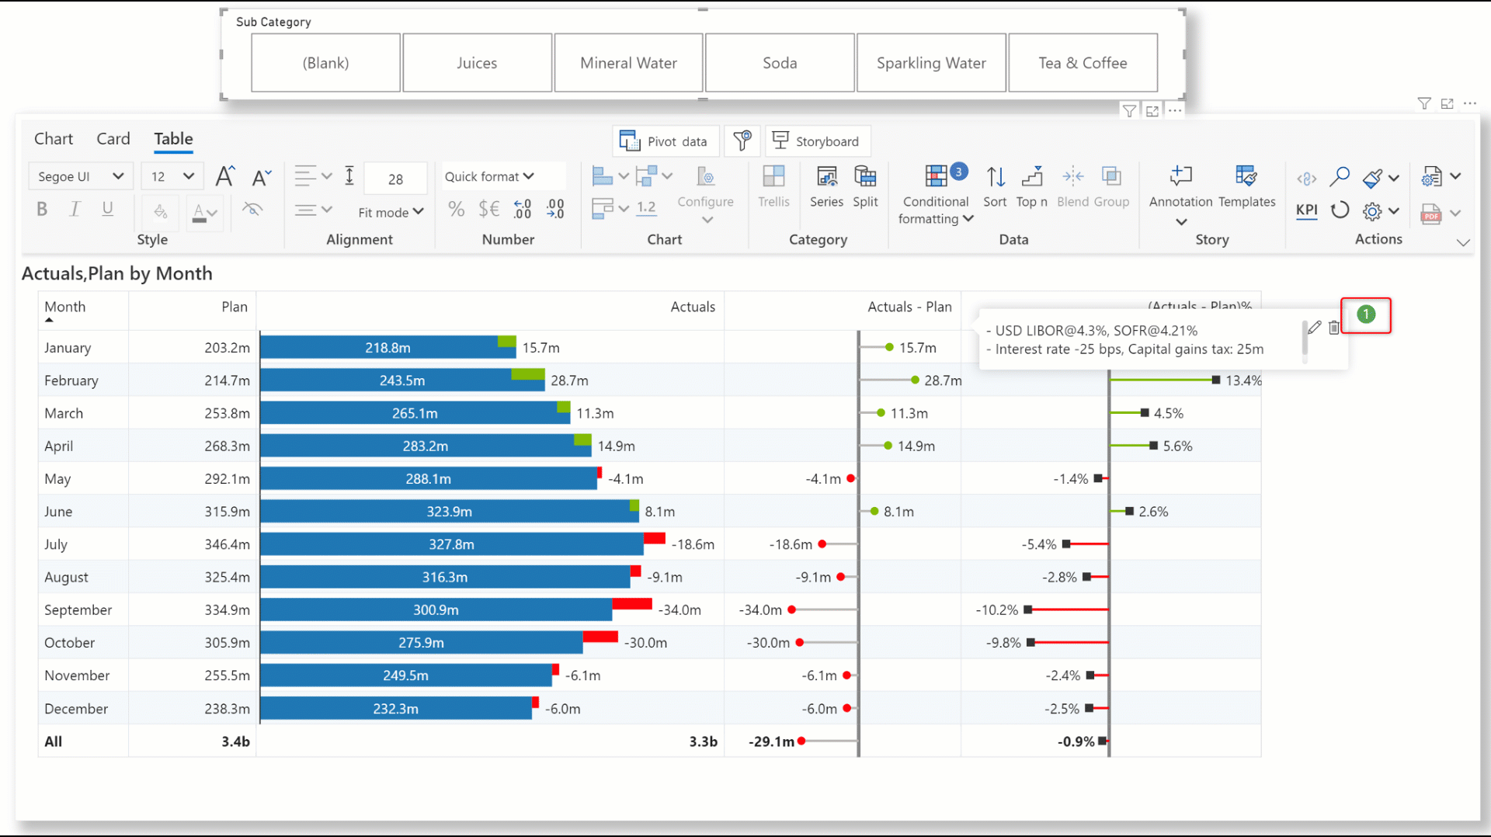Delete the annotation with the trash icon
1491x837 pixels.
click(x=1334, y=328)
